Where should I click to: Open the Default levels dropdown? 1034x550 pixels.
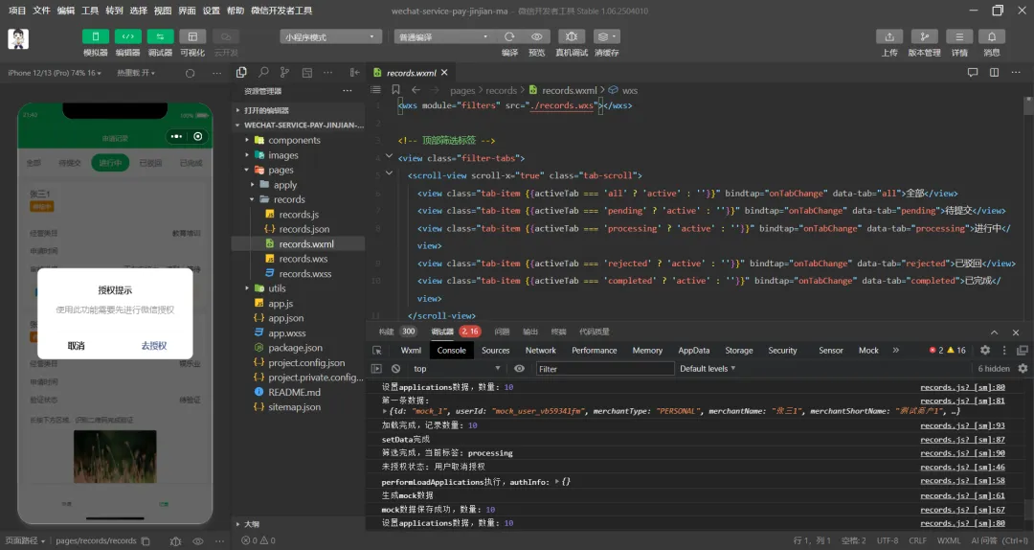point(708,369)
